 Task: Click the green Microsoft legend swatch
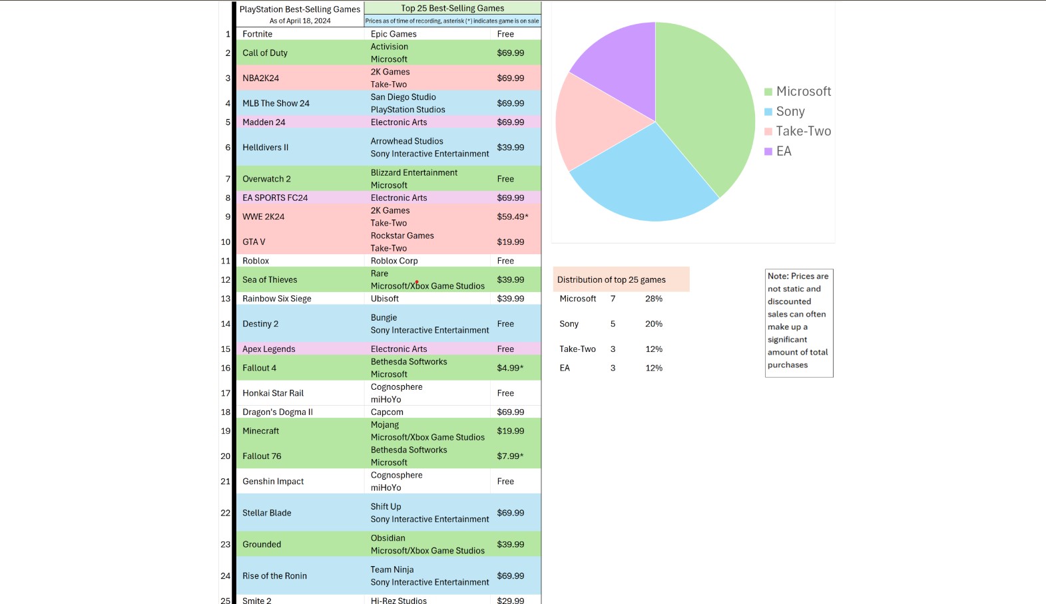(x=768, y=92)
